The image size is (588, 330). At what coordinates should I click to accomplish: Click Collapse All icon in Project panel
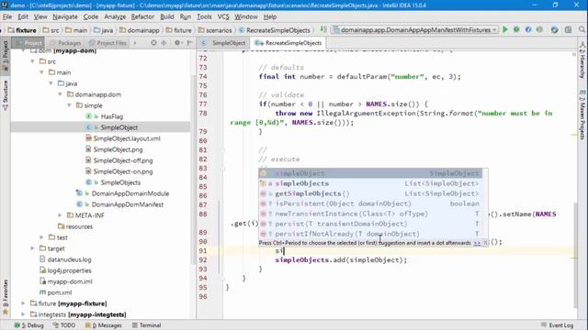click(164, 43)
